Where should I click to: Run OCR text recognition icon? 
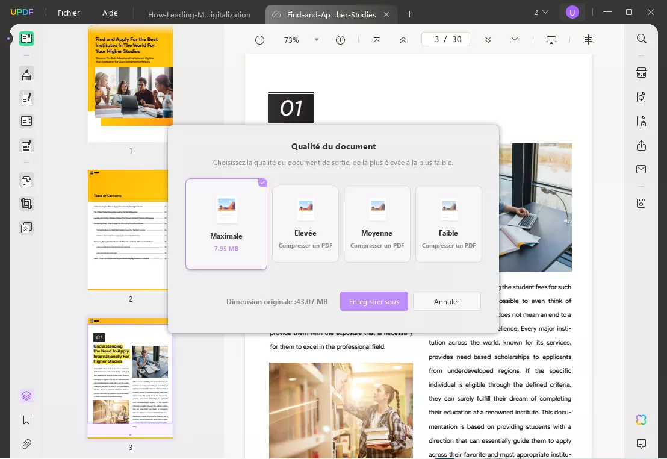point(642,73)
